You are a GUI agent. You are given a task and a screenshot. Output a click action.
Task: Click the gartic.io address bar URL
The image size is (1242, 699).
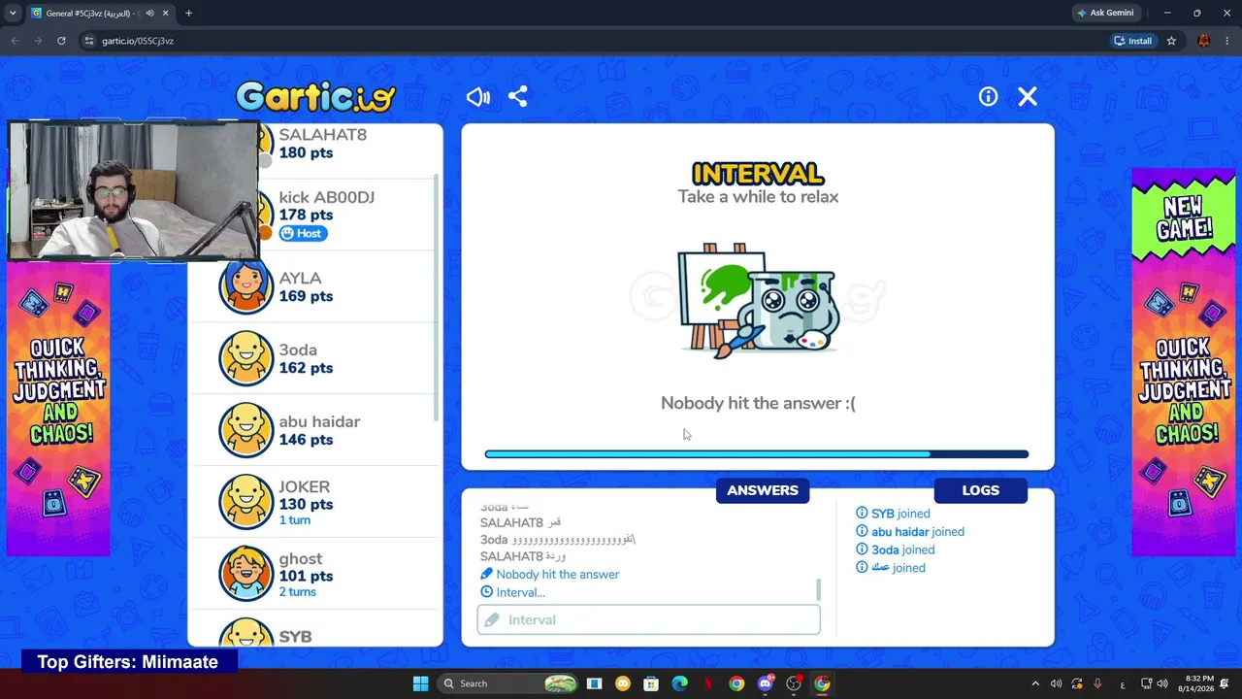coord(137,41)
